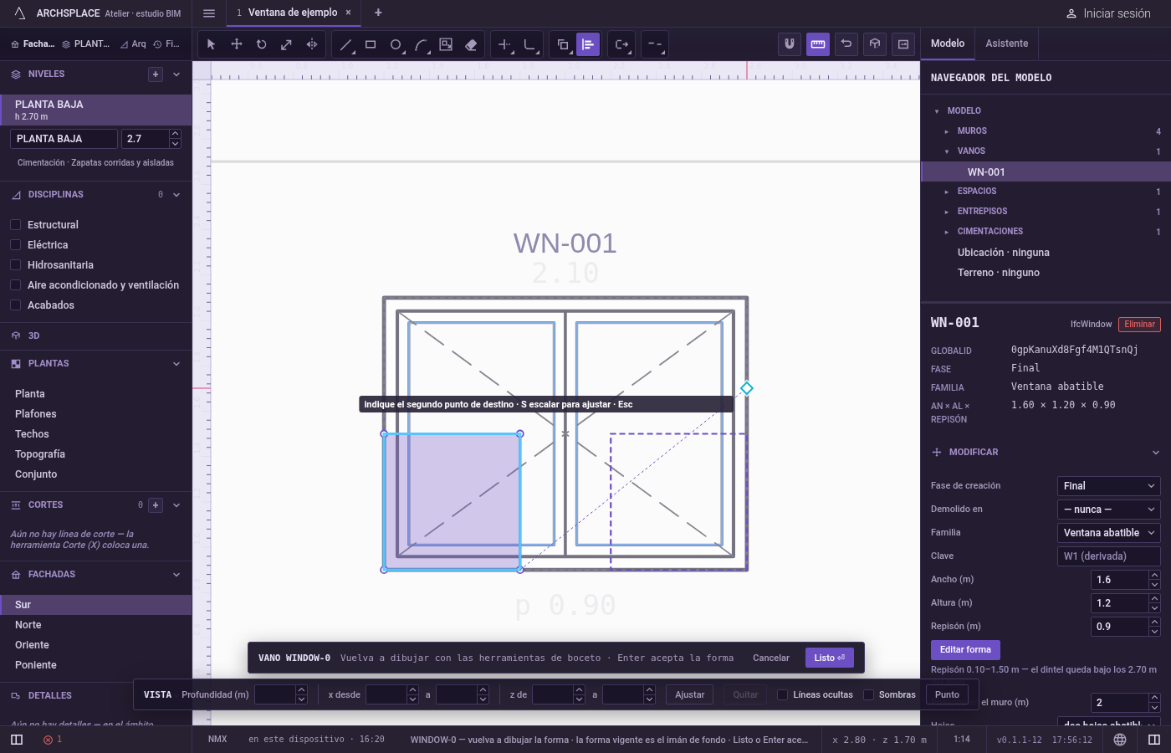Image resolution: width=1171 pixels, height=753 pixels.
Task: Toggle the Estructural discipline checkbox
Action: coord(15,225)
